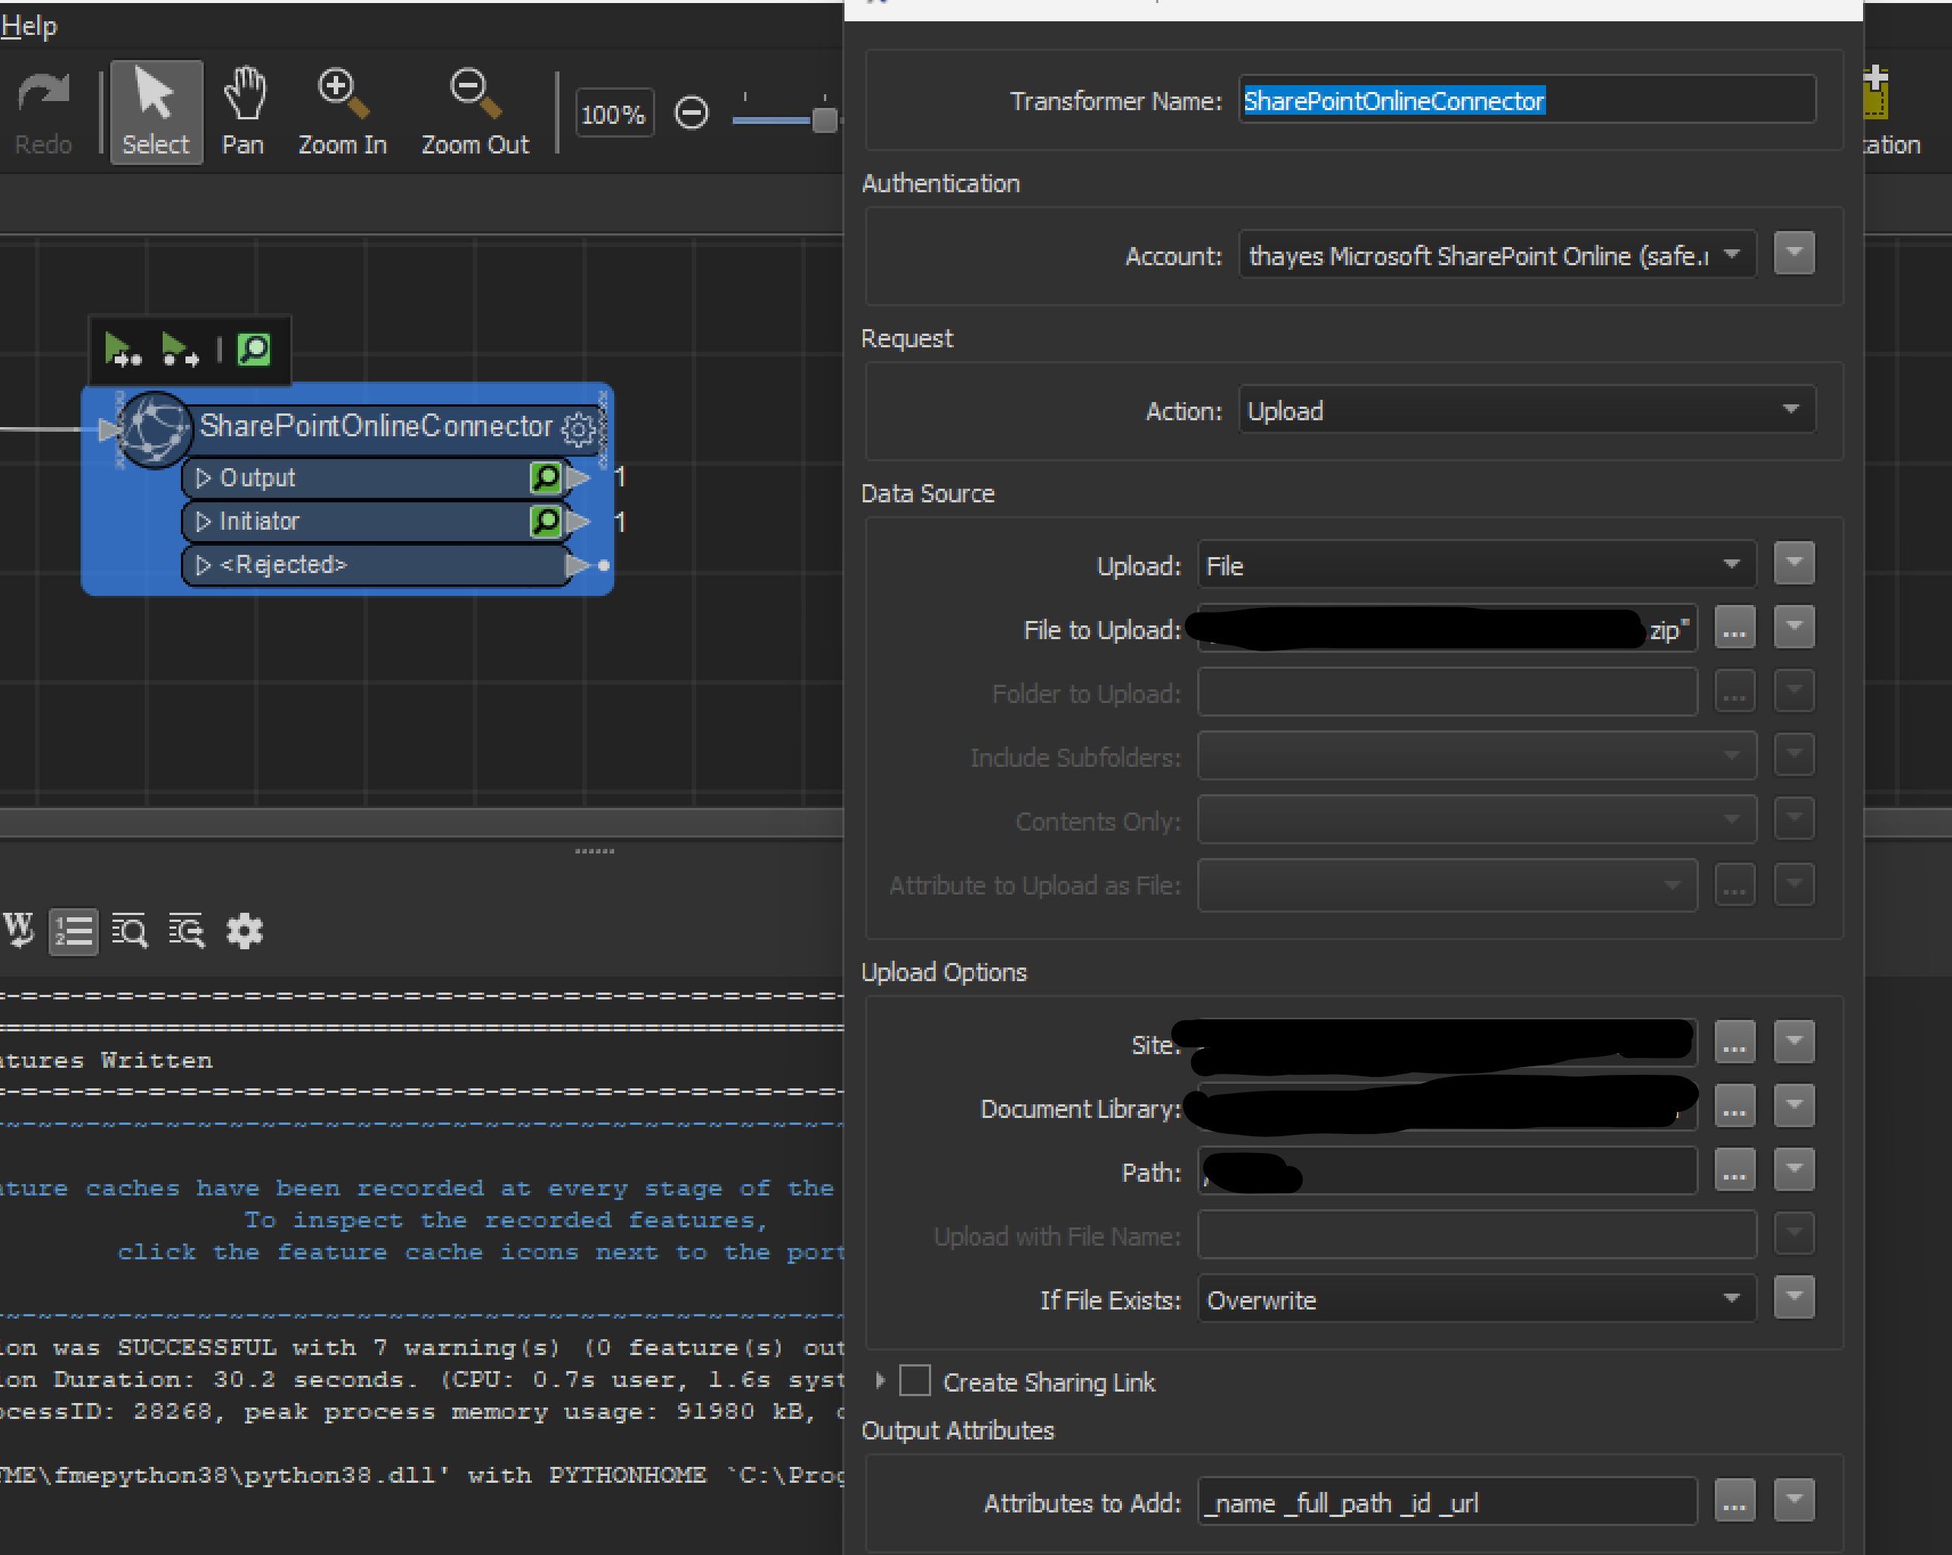Click the Output port connector arrow
Viewport: 1952px width, 1555px height.
(578, 478)
